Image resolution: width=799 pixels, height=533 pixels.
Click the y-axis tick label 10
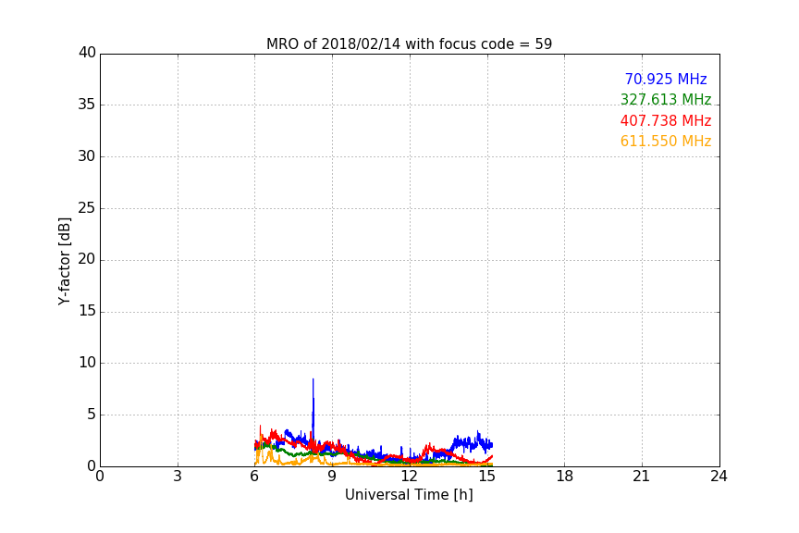point(87,363)
